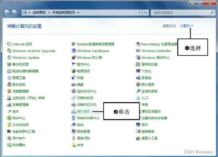This screenshot has height=157, width=218.
Task: Open the 颜色管理 link
Action: coord(83,132)
